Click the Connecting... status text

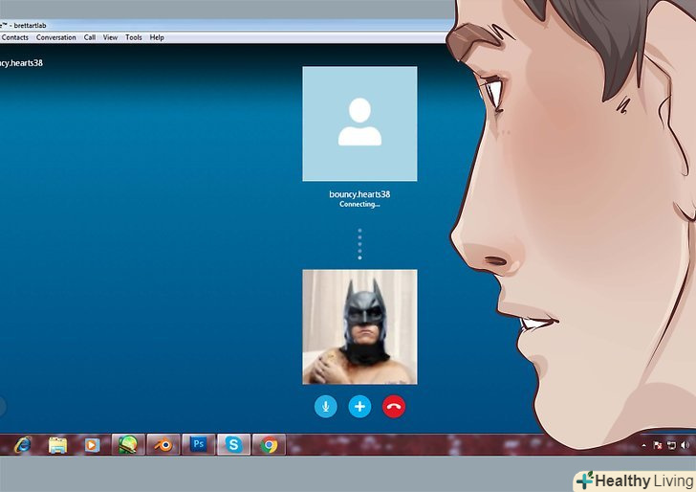point(359,204)
